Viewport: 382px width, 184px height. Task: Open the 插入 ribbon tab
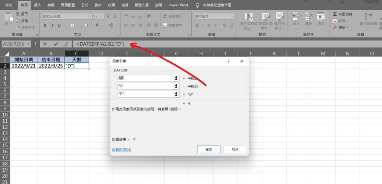(37, 5)
